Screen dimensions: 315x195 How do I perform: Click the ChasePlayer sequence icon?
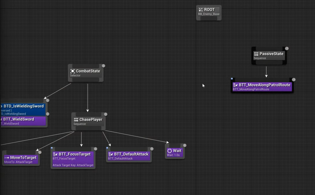coord(76,120)
